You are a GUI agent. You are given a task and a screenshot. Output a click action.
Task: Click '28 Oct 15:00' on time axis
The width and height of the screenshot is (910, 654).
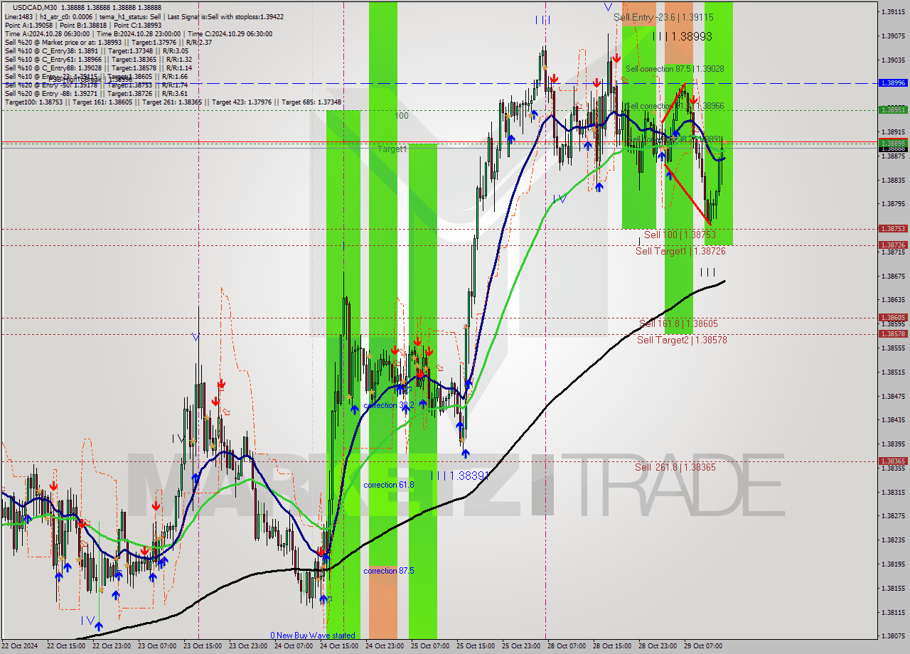click(612, 646)
